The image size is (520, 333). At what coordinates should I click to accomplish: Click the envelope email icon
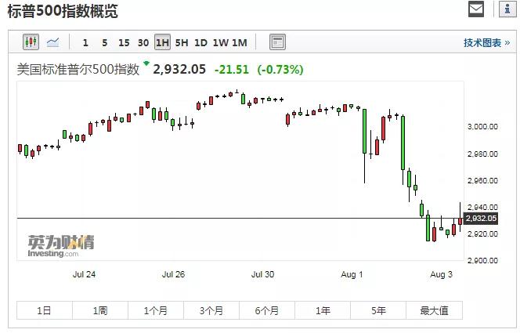476,9
